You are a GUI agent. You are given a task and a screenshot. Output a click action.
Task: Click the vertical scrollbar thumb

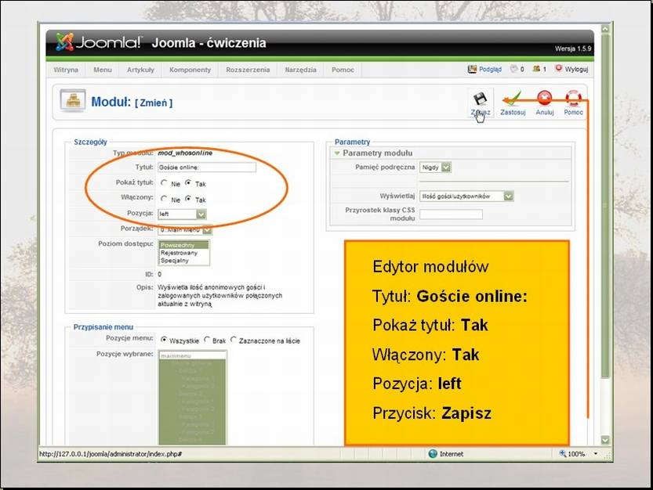605,206
